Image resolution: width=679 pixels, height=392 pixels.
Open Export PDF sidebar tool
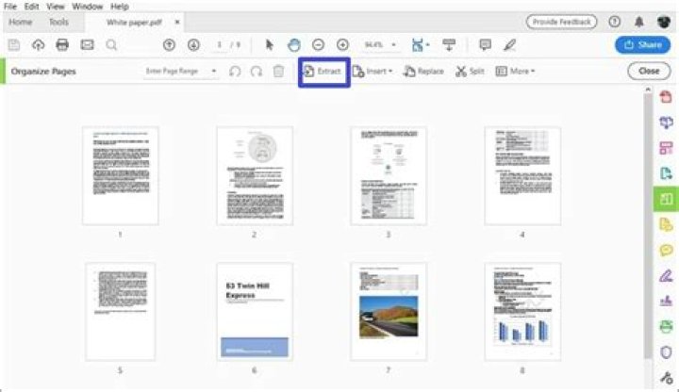666,173
